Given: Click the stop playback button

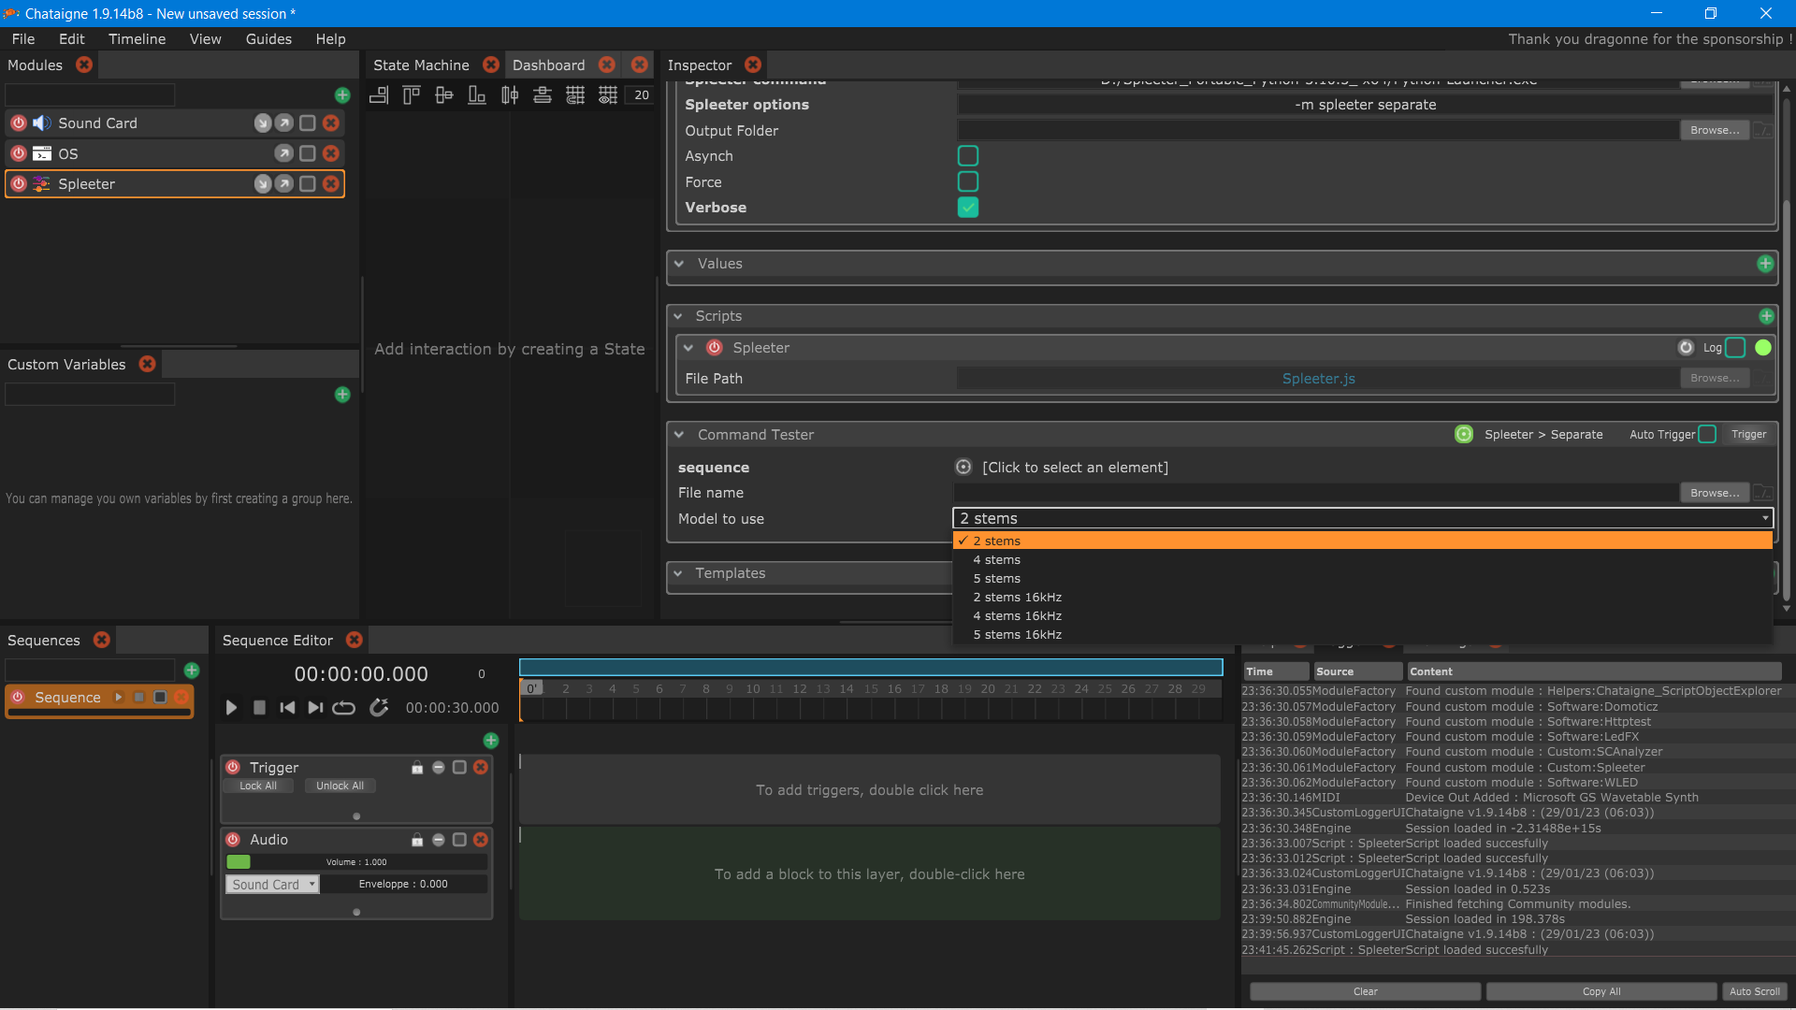Looking at the screenshot, I should point(260,708).
